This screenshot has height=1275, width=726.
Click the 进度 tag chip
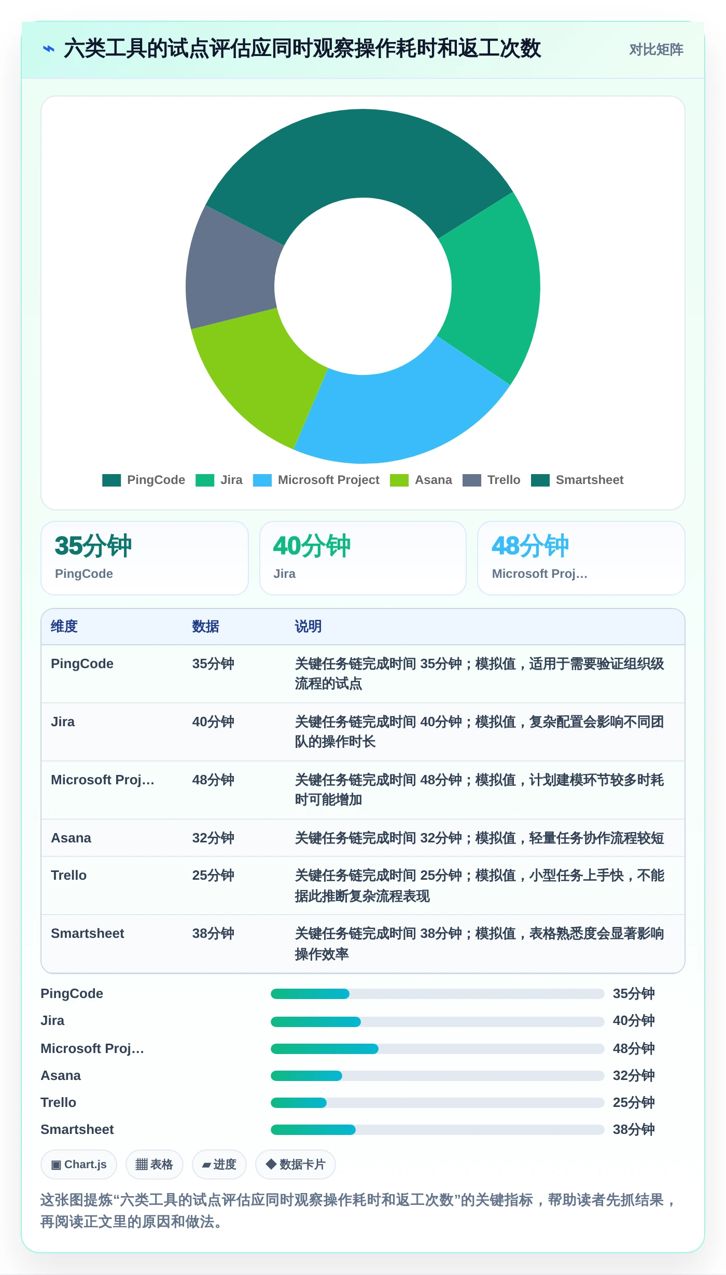coord(219,1165)
